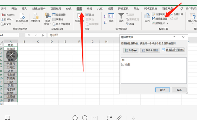Click 全选(A) select all button
Viewport: 197px width, 120px height.
click(131, 50)
